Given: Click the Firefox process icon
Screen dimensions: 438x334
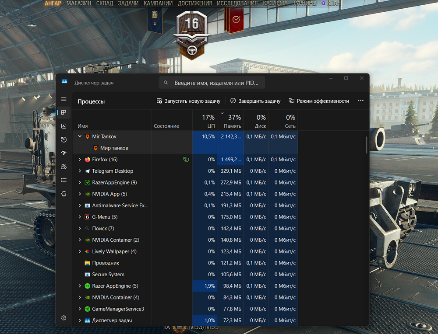Looking at the screenshot, I should point(88,160).
